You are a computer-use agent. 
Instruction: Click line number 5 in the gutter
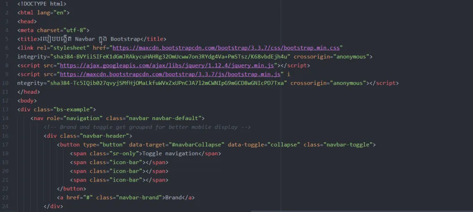click(6, 39)
